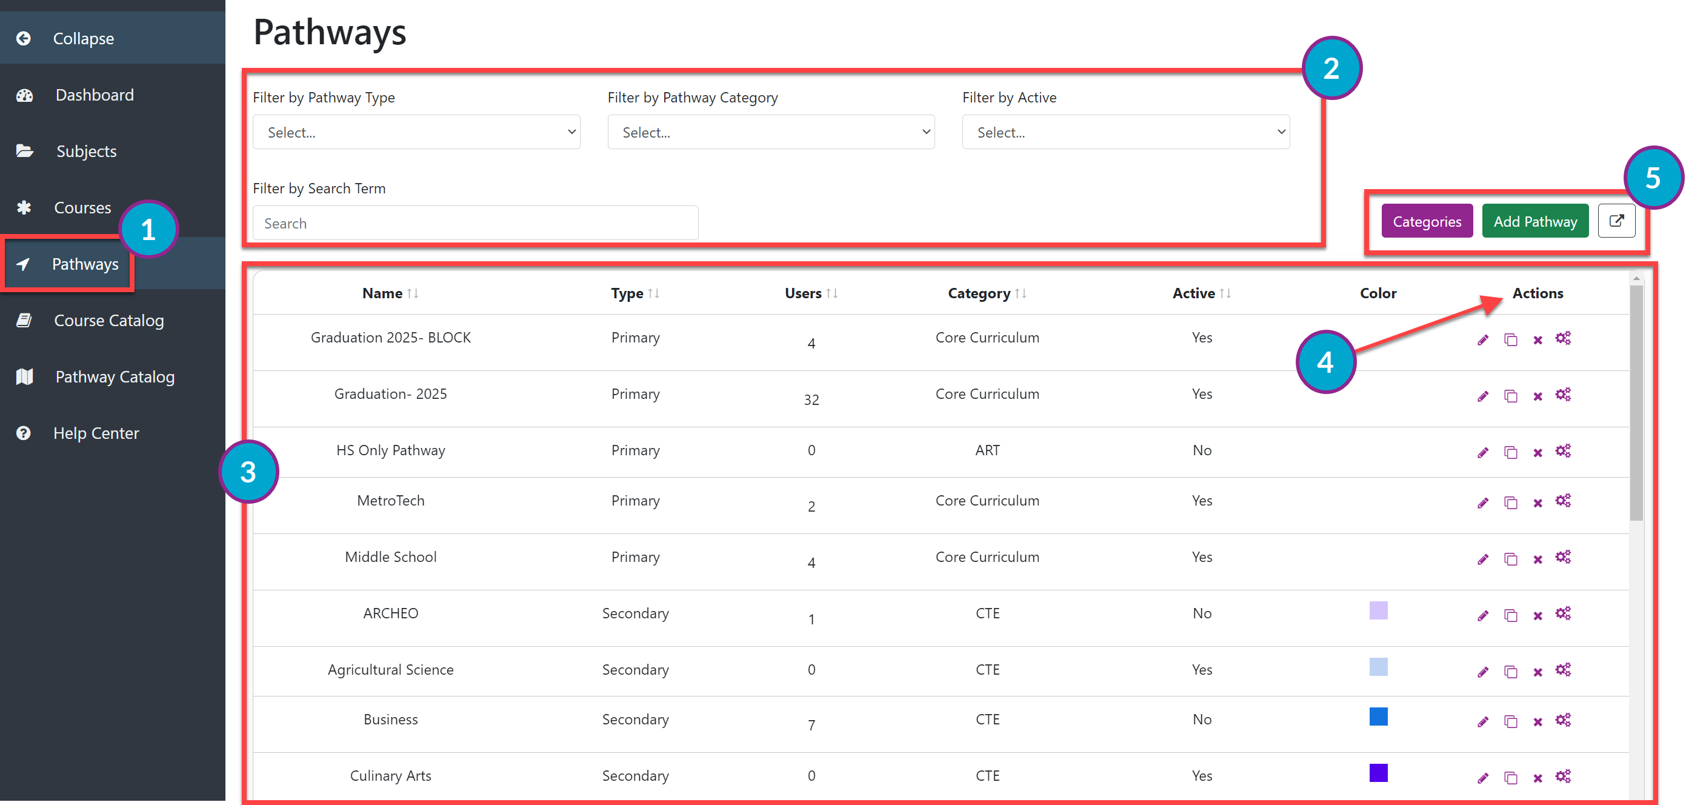Click the Agricultural Science name cell
Screen dimensions: 1686x805
click(391, 670)
